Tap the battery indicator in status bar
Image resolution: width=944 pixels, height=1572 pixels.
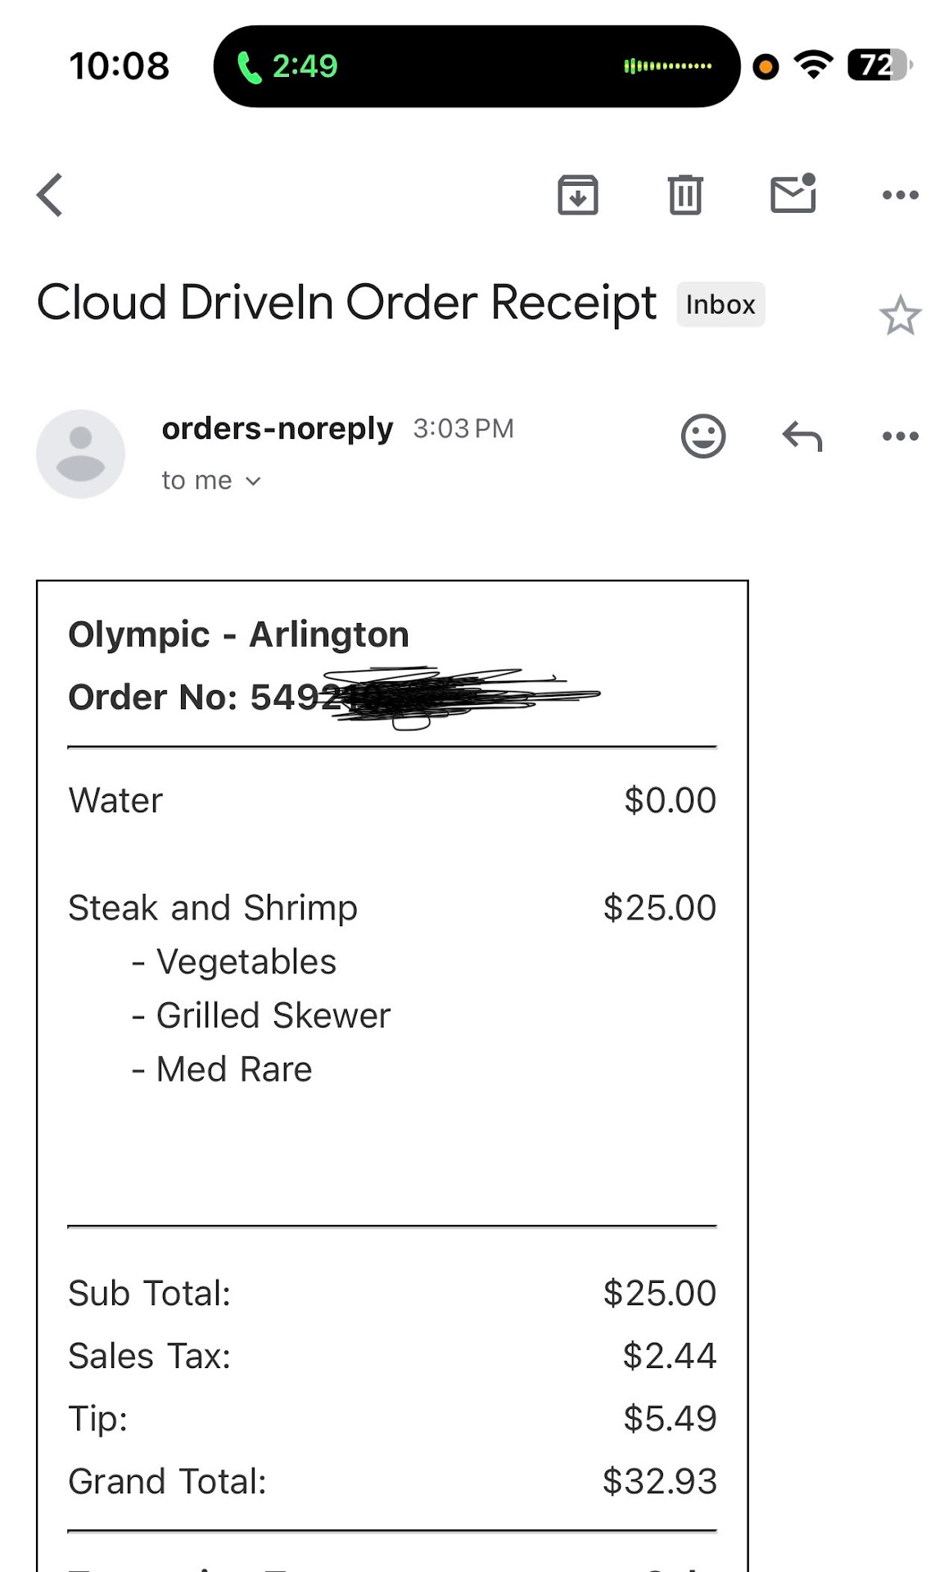coord(879,65)
